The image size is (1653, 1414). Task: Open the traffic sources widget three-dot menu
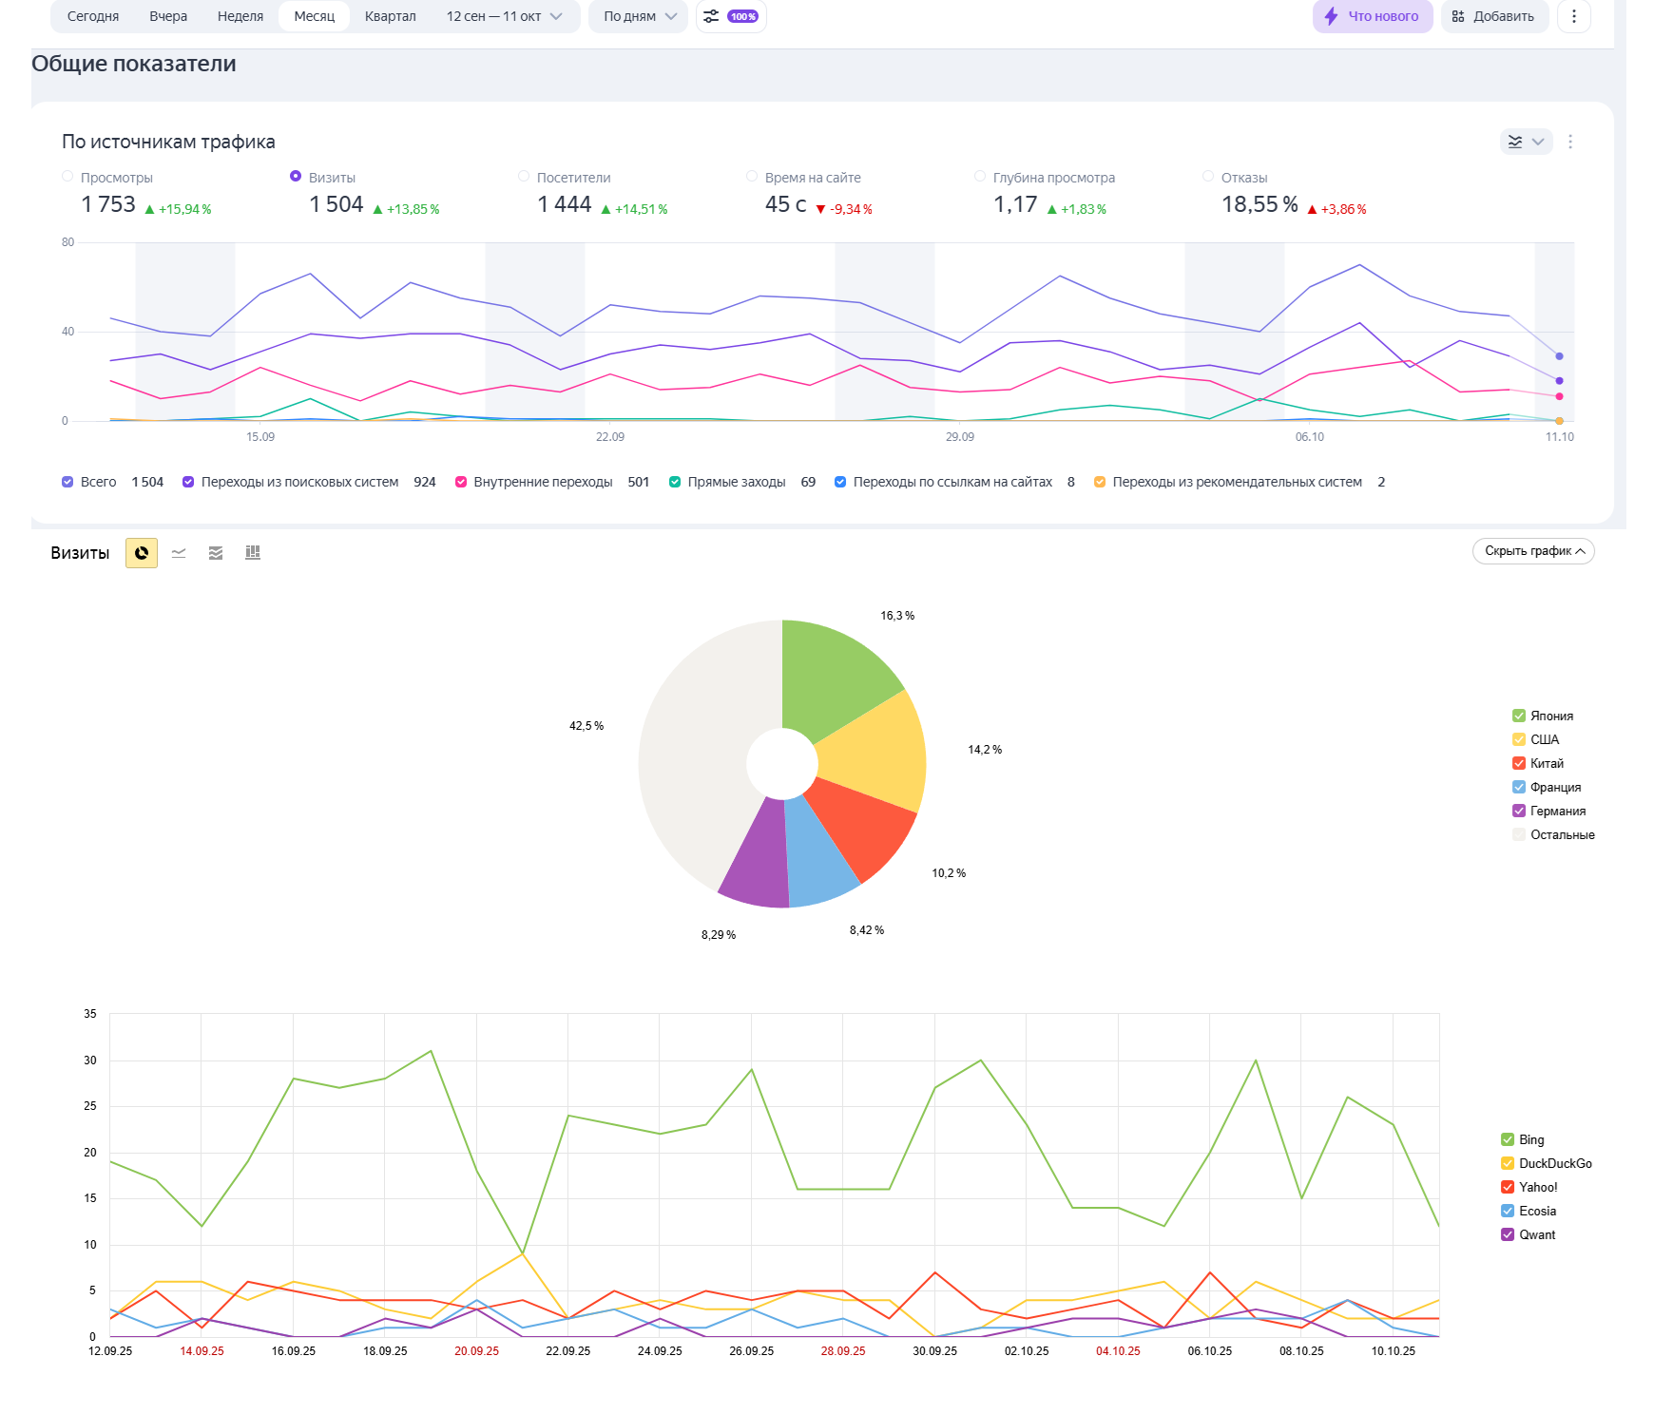1570,142
